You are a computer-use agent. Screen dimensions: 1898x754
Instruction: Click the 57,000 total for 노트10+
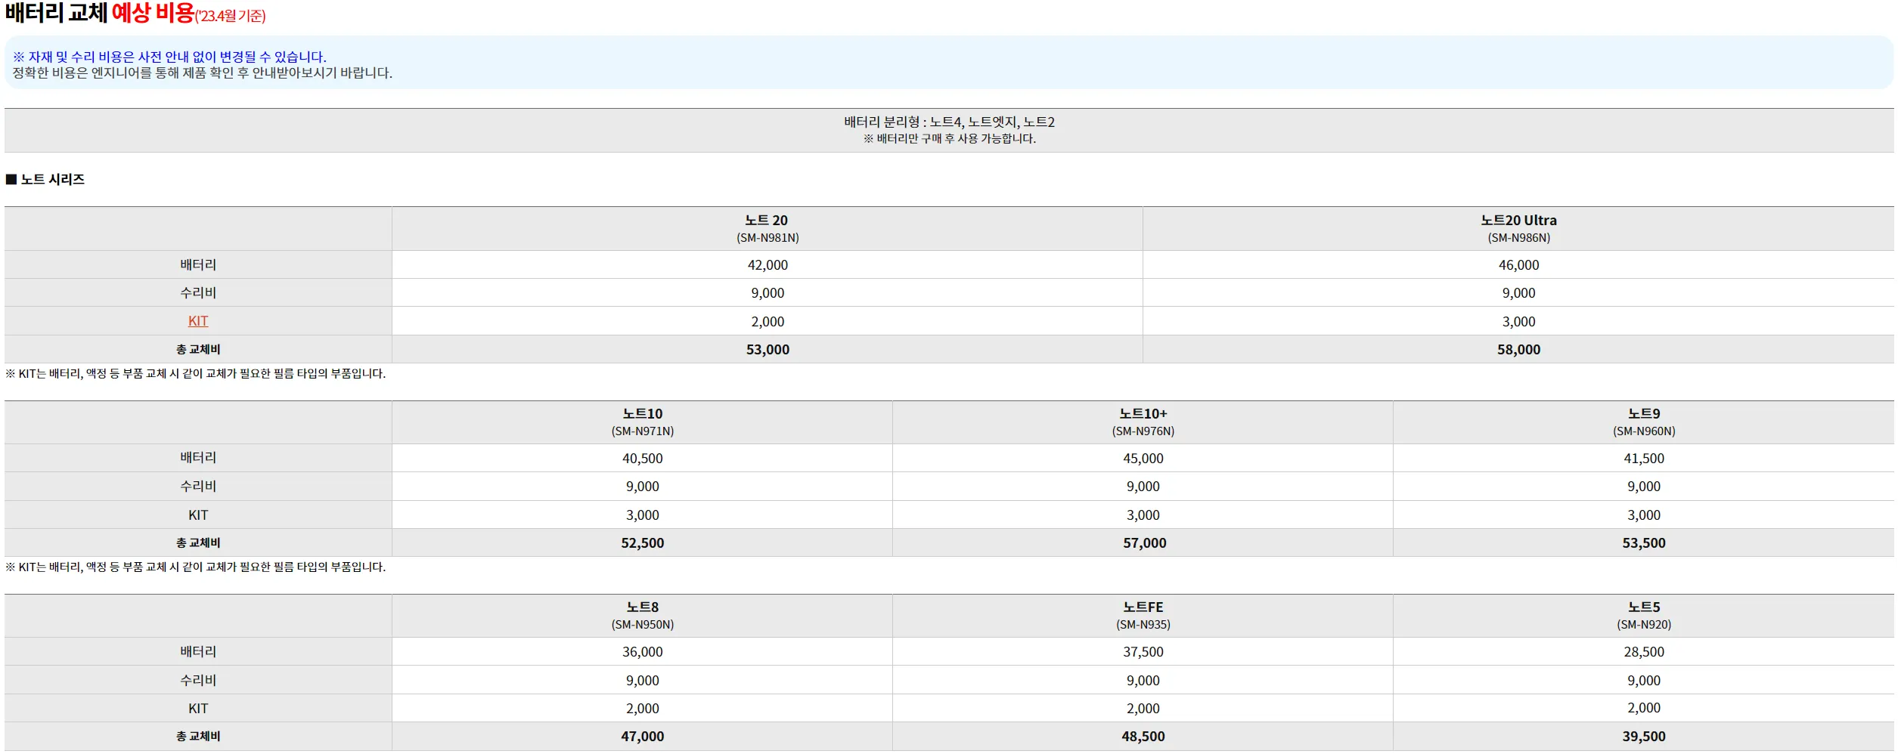click(1144, 543)
